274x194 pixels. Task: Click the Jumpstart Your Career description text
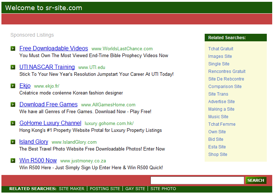coord(97,74)
